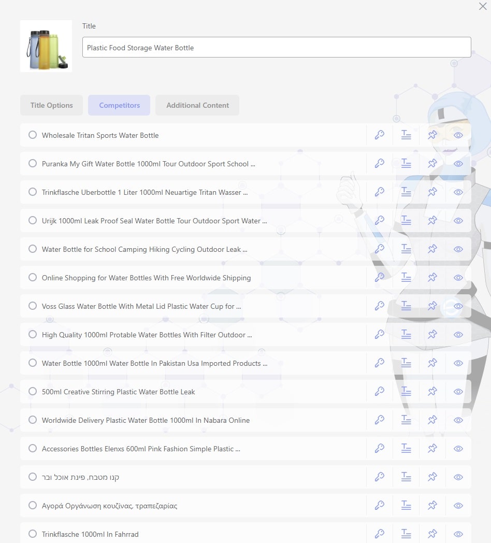The image size is (491, 543).
Task: Select radio for Water Bottle for School Camping
Action: pos(33,249)
